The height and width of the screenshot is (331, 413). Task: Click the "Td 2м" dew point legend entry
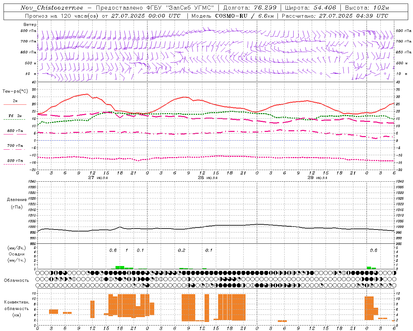pyautogui.click(x=15, y=116)
